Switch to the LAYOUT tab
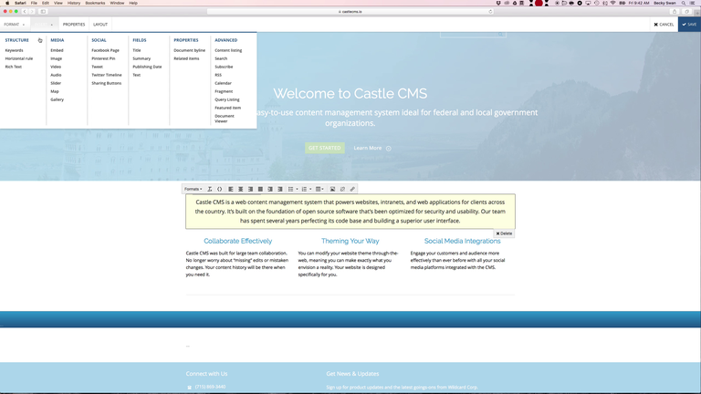The image size is (701, 394). click(x=100, y=25)
